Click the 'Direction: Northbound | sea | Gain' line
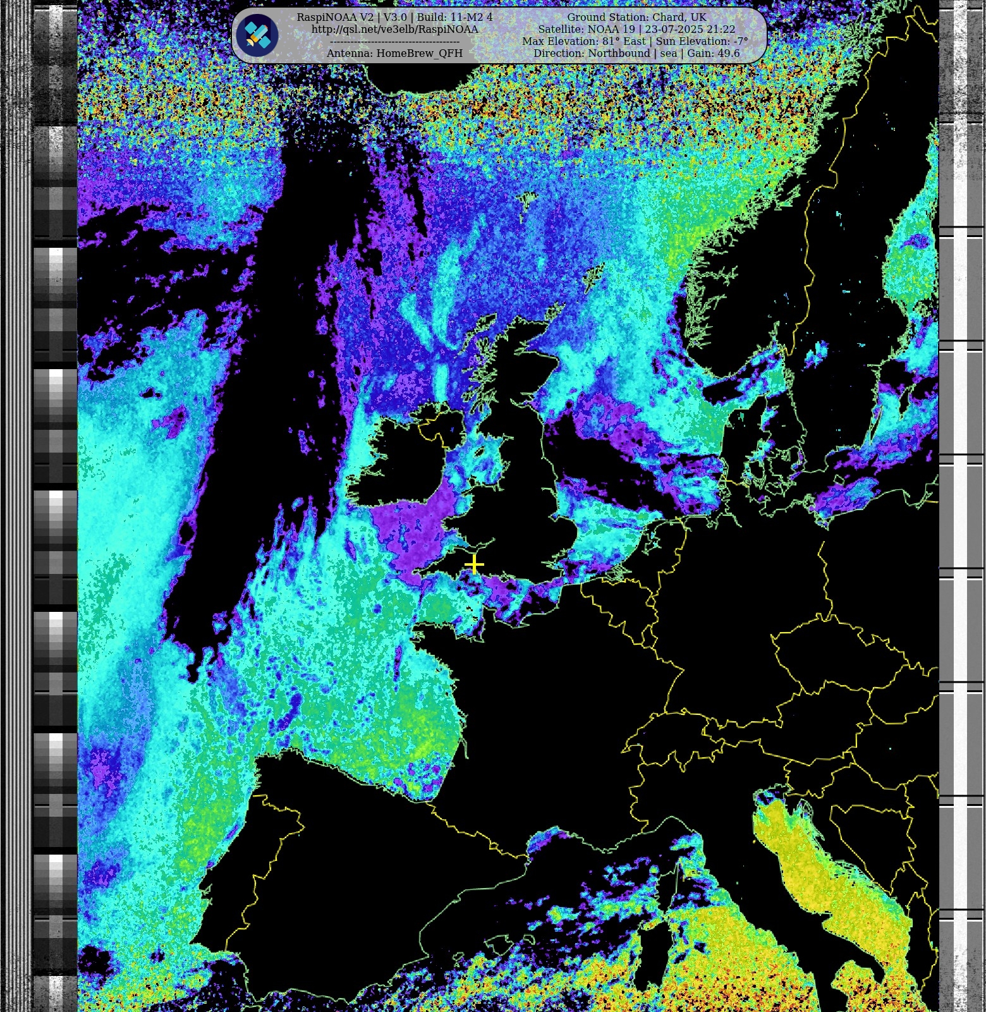Screen dimensions: 986x1012 pos(636,53)
